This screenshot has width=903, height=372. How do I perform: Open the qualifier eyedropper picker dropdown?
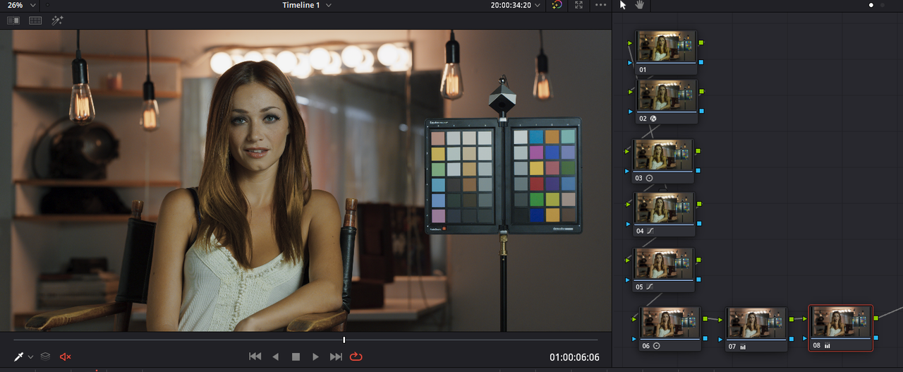click(x=30, y=357)
